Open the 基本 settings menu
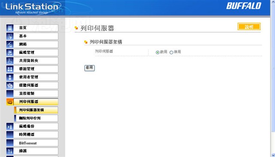275x157 pixels. click(x=36, y=37)
